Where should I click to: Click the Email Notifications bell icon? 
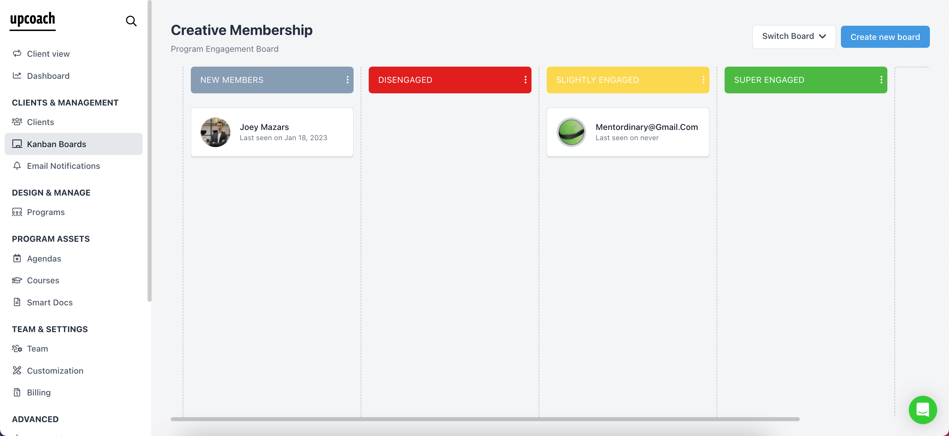(17, 166)
